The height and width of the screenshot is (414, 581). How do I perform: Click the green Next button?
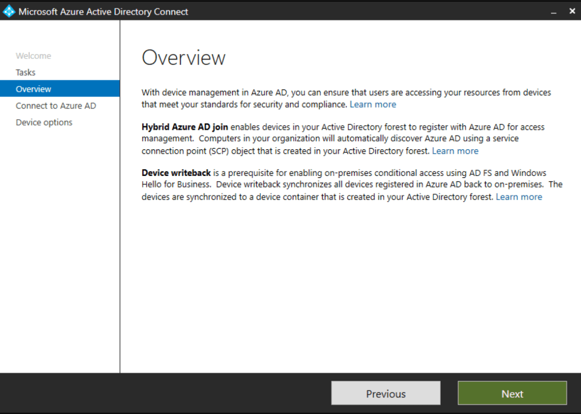tap(512, 393)
